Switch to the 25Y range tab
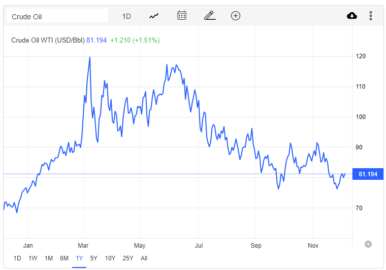This screenshot has height=270, width=386. point(128,258)
